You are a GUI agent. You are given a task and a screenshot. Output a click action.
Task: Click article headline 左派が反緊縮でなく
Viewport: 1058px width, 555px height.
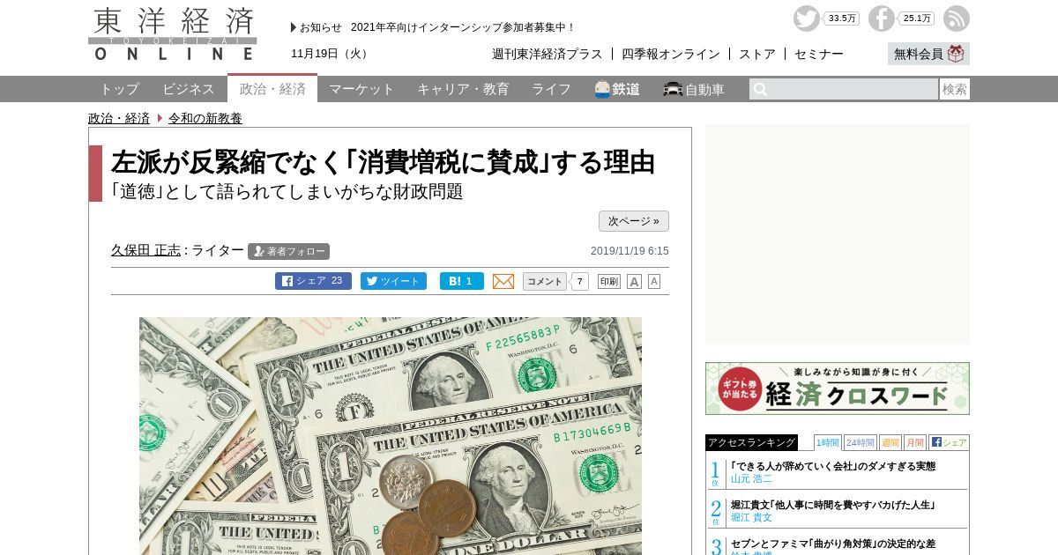pyautogui.click(x=383, y=162)
